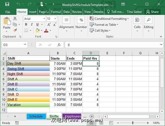The height and width of the screenshot is (126, 165).
Task: Open Format as Table menu
Action: pyautogui.click(x=104, y=25)
